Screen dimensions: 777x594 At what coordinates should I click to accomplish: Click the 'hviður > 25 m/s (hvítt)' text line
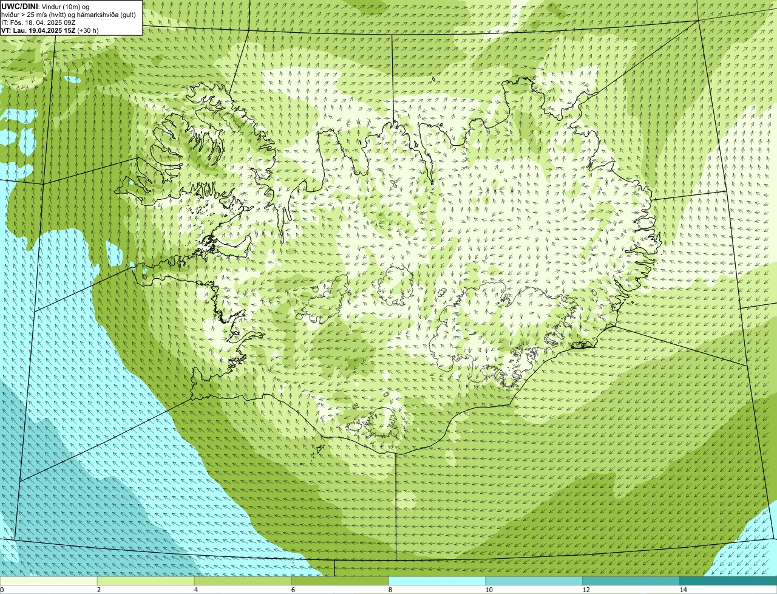point(69,15)
